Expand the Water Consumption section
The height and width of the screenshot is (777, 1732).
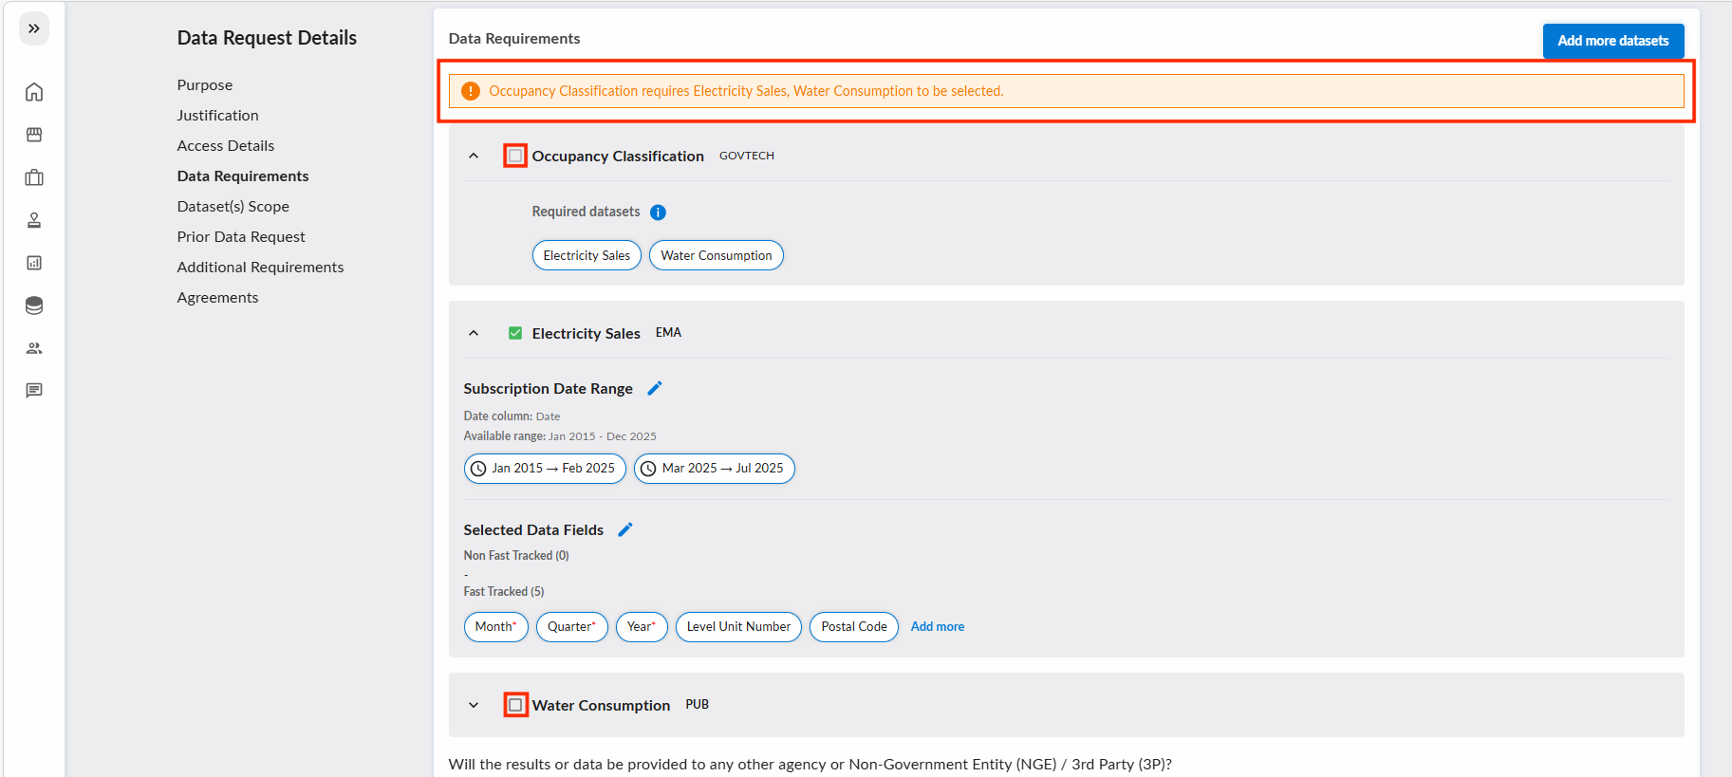pyautogui.click(x=474, y=705)
